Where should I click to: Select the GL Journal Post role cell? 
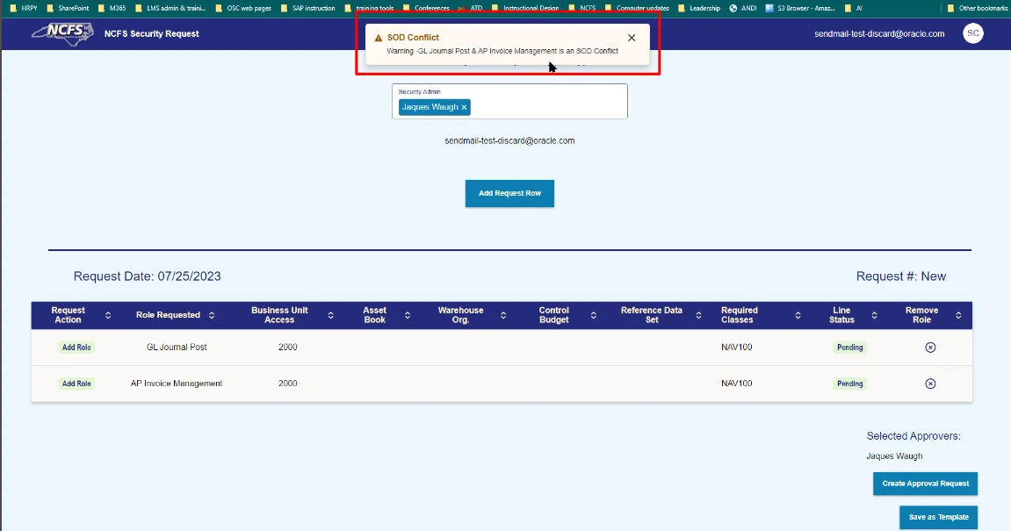click(177, 348)
